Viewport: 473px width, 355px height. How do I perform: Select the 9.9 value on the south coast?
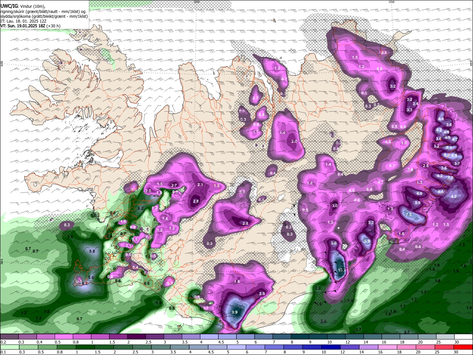tap(235, 312)
